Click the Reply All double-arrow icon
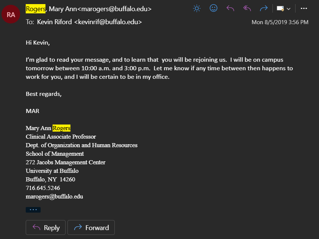The width and height of the screenshot is (319, 239). tap(247, 9)
